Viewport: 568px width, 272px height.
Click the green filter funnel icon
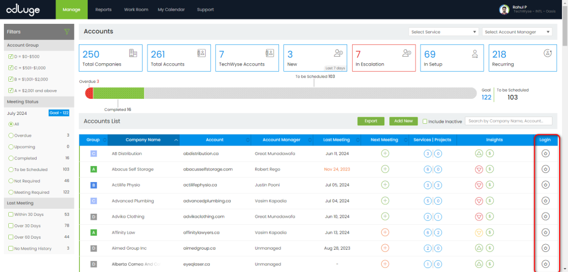point(67,32)
